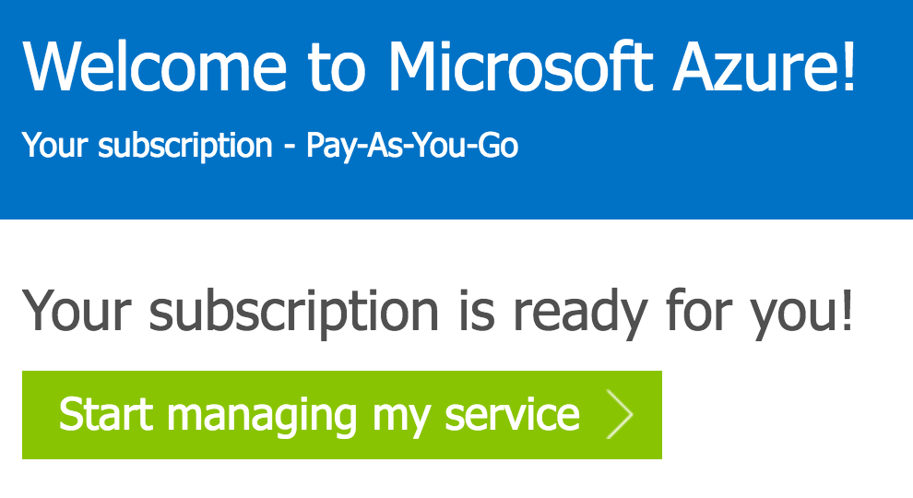The height and width of the screenshot is (498, 913).
Task: Click Your subscription label in the blue banner
Action: click(148, 146)
